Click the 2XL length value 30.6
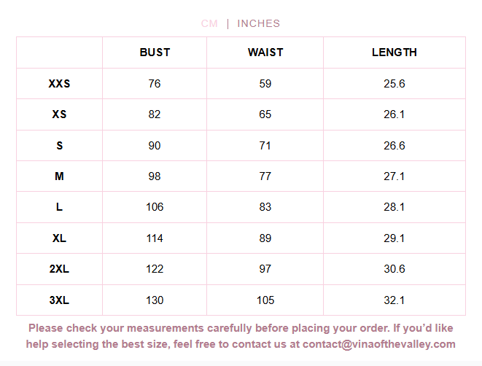 click(x=394, y=269)
